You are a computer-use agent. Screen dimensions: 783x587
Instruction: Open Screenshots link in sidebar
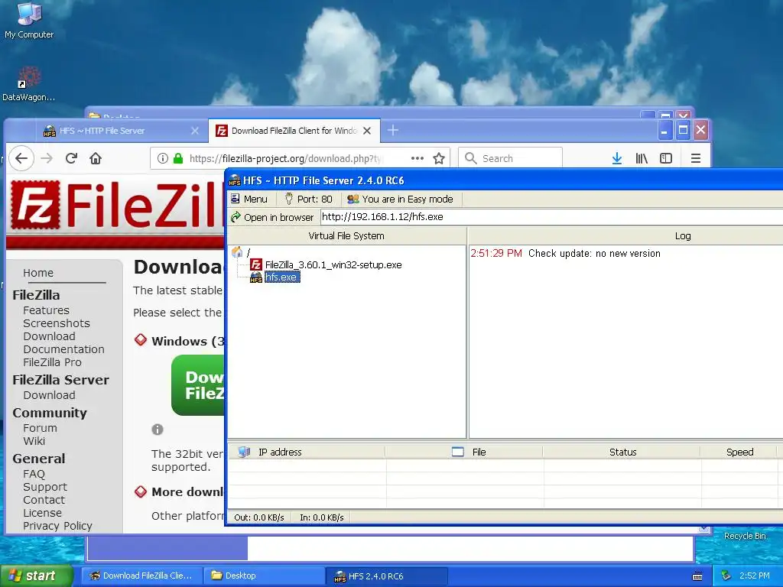tap(57, 323)
